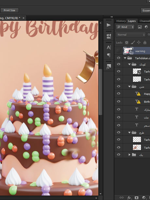Filter layers by pixel layer icon
Viewport: 150px width, 200px height.
tap(140, 27)
